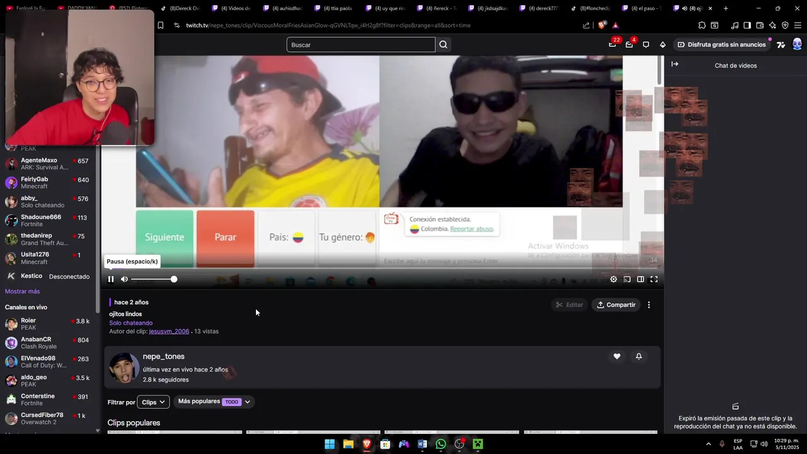Follow nepe_tones with the heart button
This screenshot has height=454, width=807.
coord(617,356)
